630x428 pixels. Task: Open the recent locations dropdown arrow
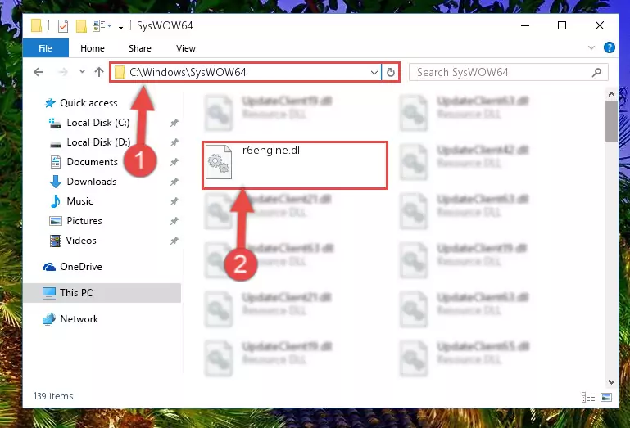[x=82, y=72]
